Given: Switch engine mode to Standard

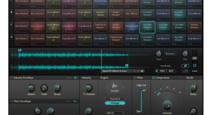Looking at the screenshot, I should click(115, 99).
